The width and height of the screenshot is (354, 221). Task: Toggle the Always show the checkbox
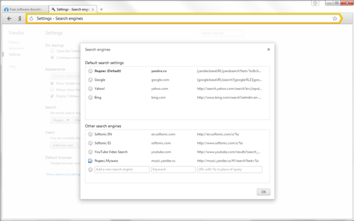(x=52, y=90)
